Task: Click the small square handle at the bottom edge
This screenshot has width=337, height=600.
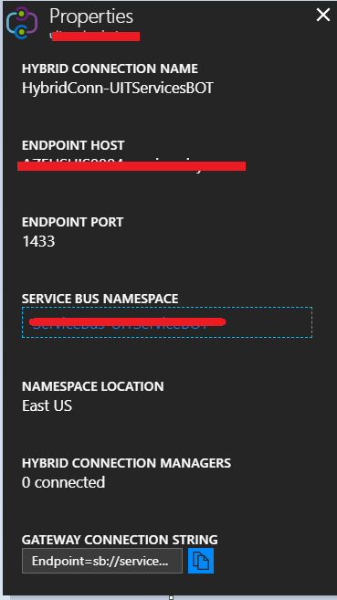Action: coord(171,597)
